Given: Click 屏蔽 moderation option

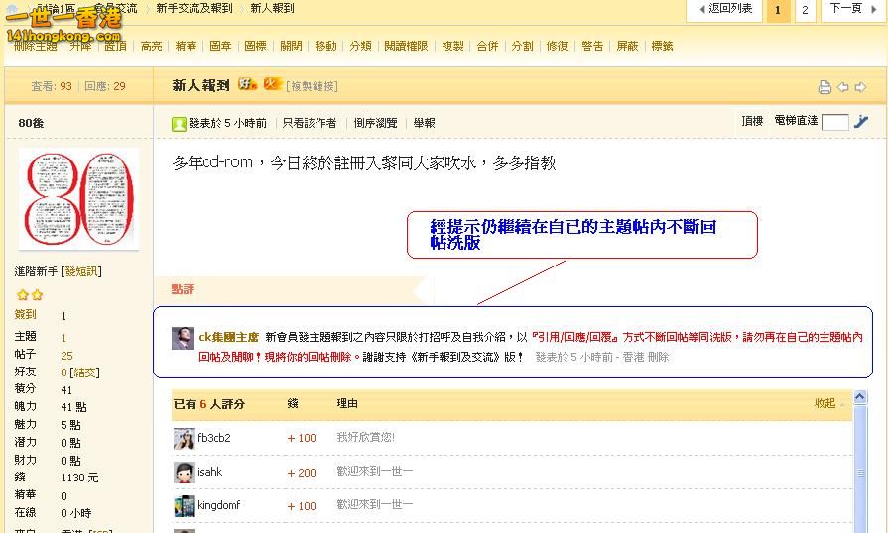Looking at the screenshot, I should (x=627, y=46).
